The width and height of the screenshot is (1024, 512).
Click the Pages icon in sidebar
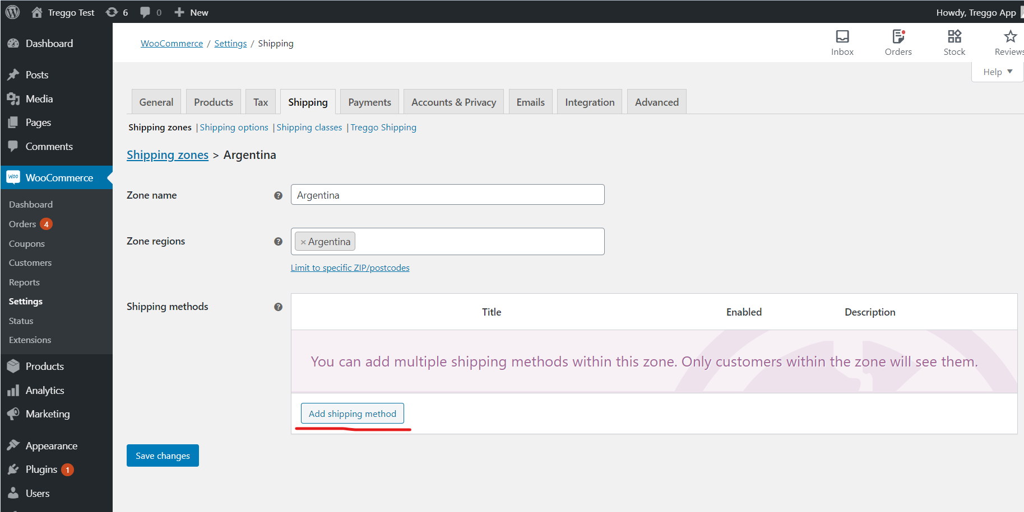pos(13,123)
